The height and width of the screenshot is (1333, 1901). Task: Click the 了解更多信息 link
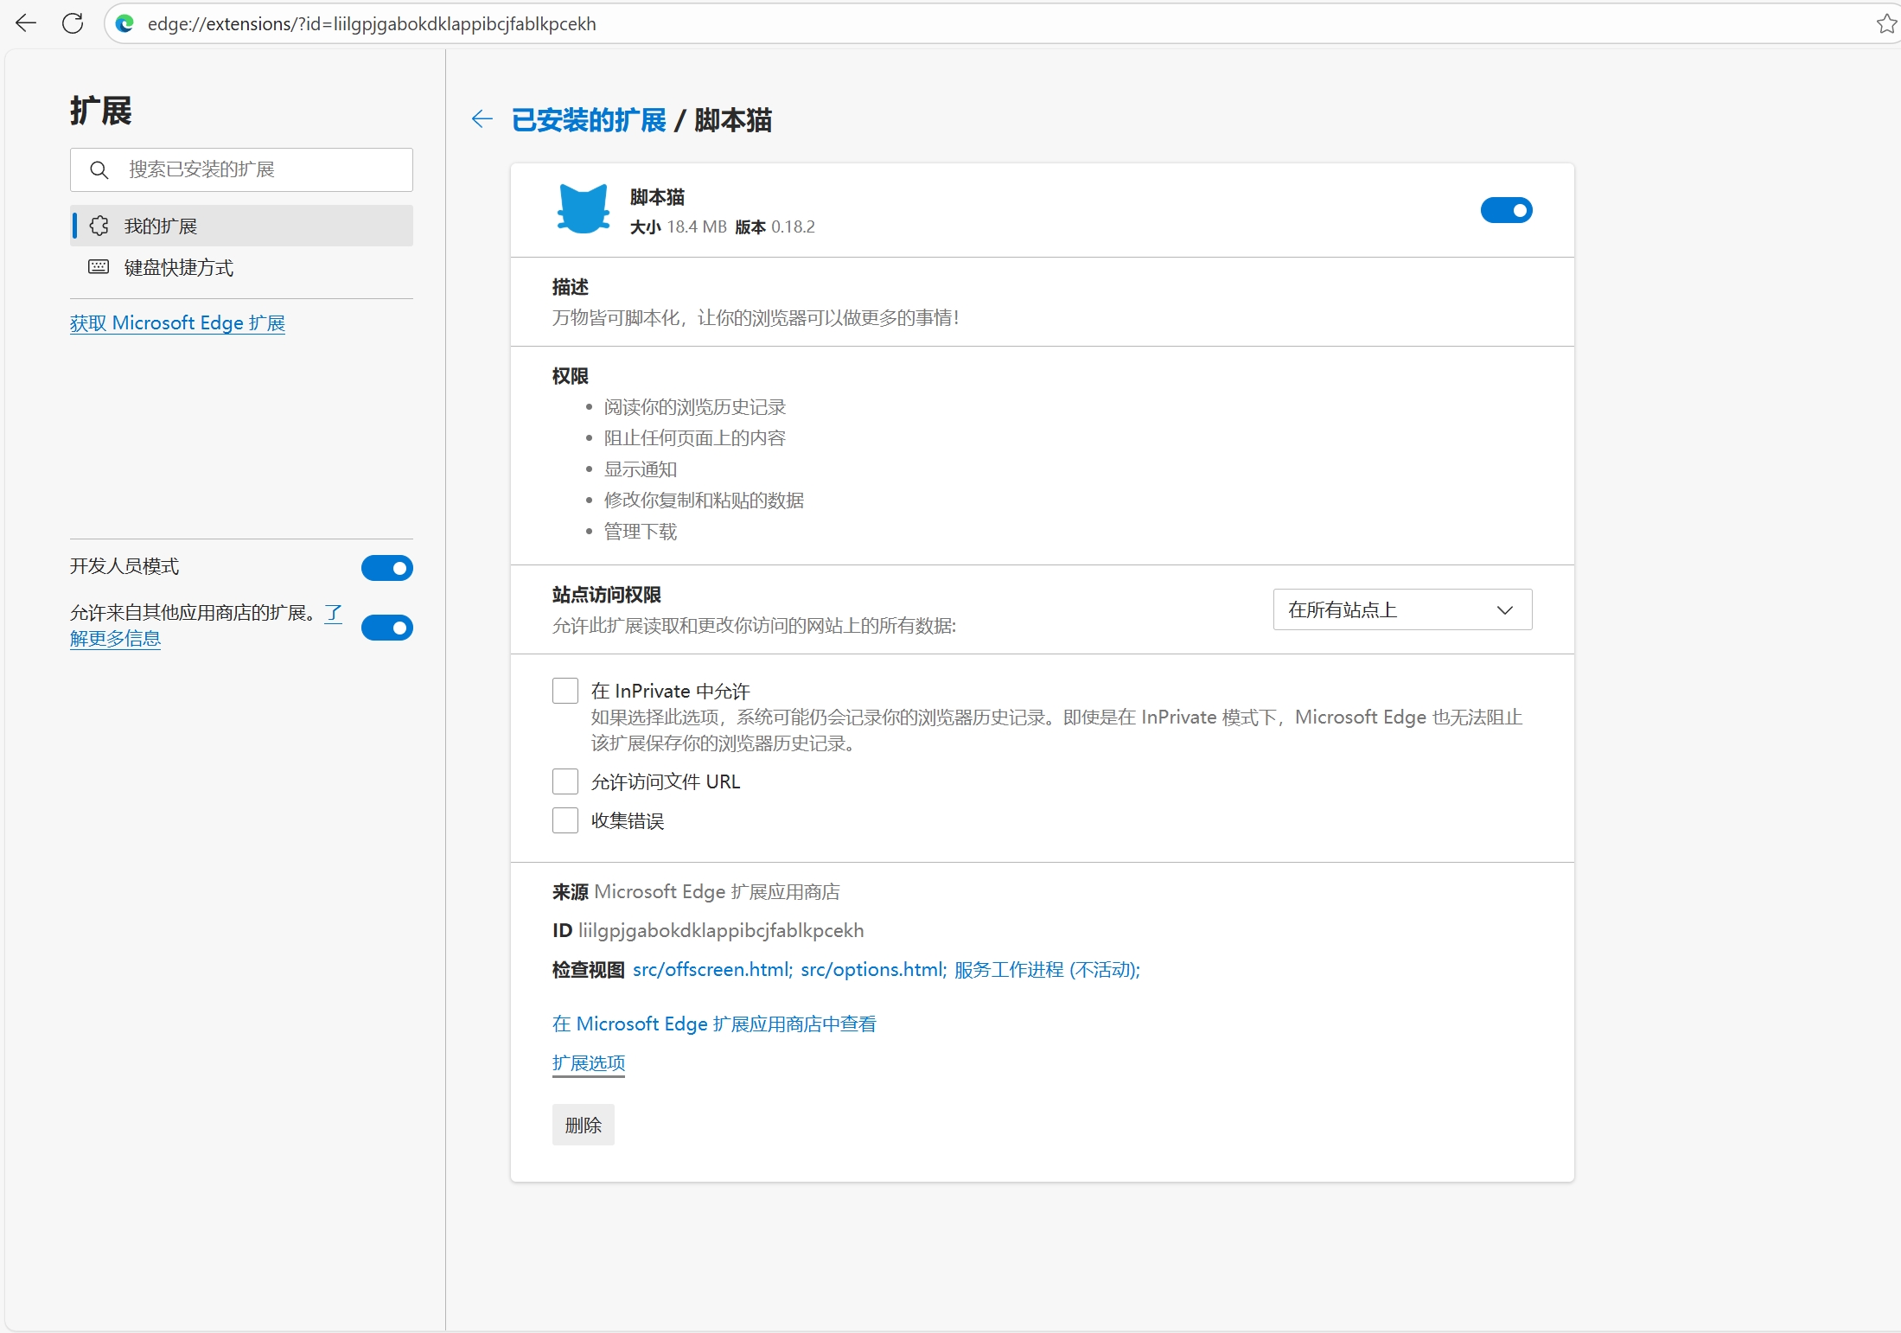click(x=115, y=639)
